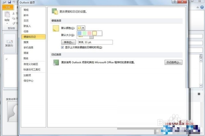This screenshot has height=136, width=205.
Task: Click the blue help icon in background window
Action: click(x=202, y=7)
